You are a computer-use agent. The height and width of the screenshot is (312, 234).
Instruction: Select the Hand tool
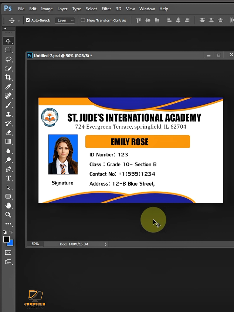[x=8, y=205]
